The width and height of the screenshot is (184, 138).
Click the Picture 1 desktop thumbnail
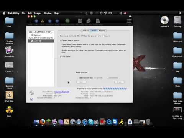point(9,65)
